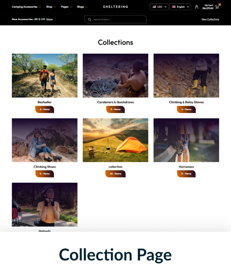Click the 24 - Items badge
The height and width of the screenshot is (276, 231).
click(115, 174)
